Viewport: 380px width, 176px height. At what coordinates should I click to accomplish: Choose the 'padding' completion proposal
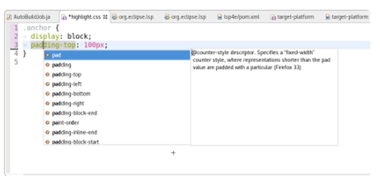(x=117, y=65)
